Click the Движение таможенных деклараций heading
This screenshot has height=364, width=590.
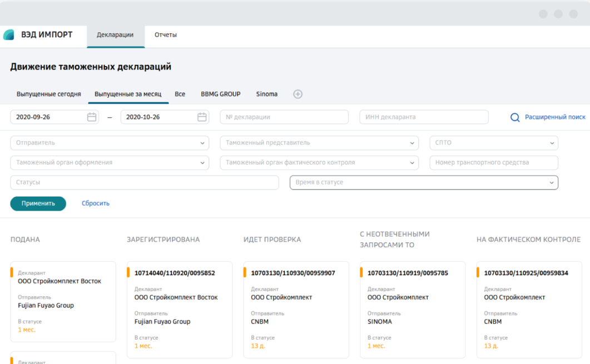[91, 67]
